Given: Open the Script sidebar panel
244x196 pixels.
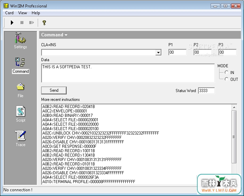Looking at the screenshot, I should 20,114.
